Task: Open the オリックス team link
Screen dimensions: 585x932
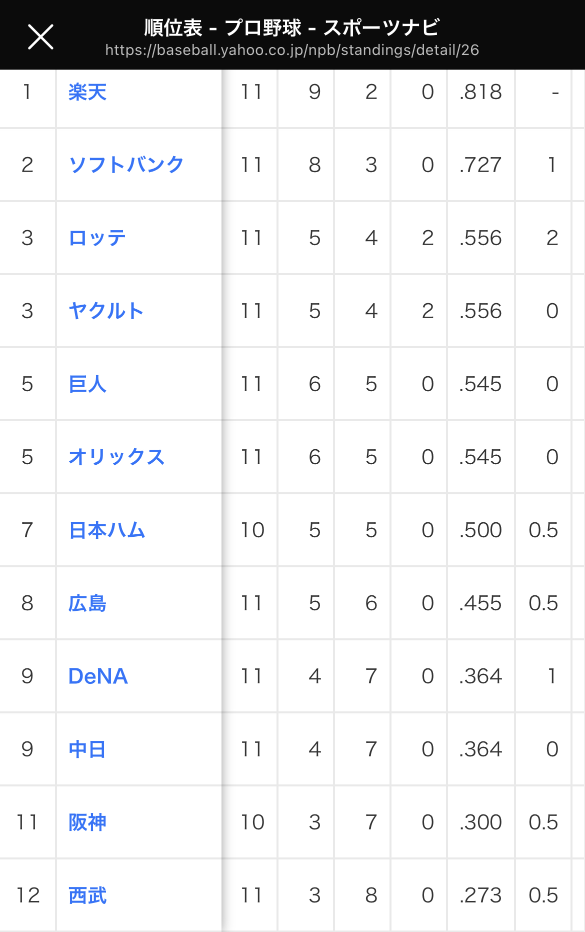Action: 116,457
